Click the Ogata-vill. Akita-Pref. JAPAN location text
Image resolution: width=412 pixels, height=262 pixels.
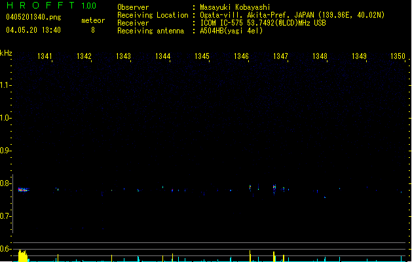click(292, 15)
